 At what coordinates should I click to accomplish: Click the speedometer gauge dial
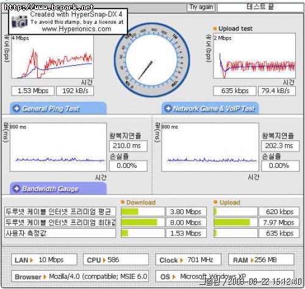point(152,60)
